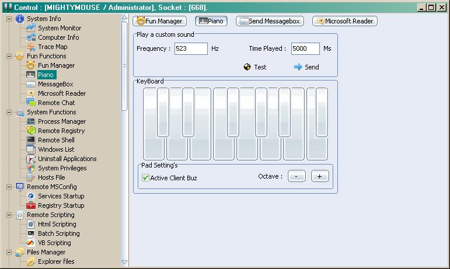Image resolution: width=450 pixels, height=269 pixels.
Task: Select Process Manager in the tree
Action: 62,121
